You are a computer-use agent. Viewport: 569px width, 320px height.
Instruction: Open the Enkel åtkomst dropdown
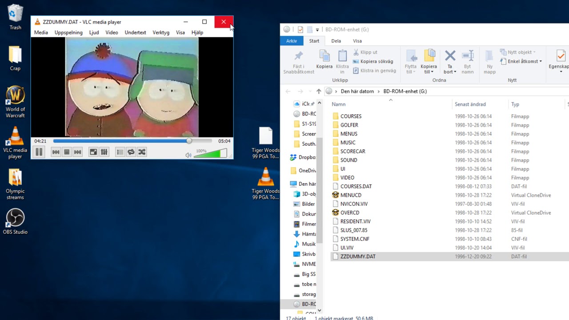click(x=521, y=61)
